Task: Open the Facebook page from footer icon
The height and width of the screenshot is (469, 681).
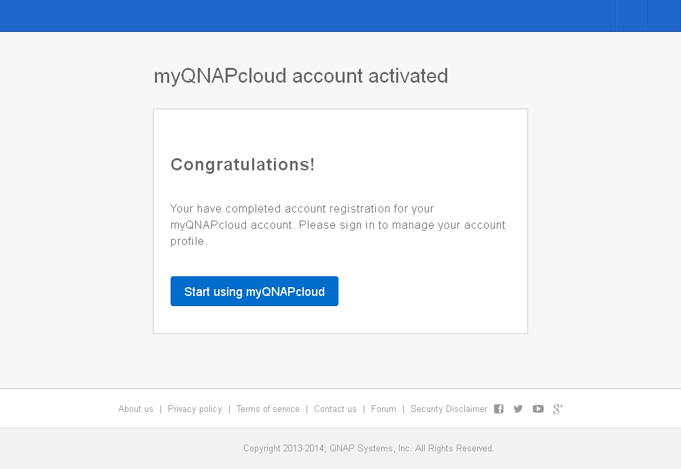Action: pyautogui.click(x=499, y=409)
